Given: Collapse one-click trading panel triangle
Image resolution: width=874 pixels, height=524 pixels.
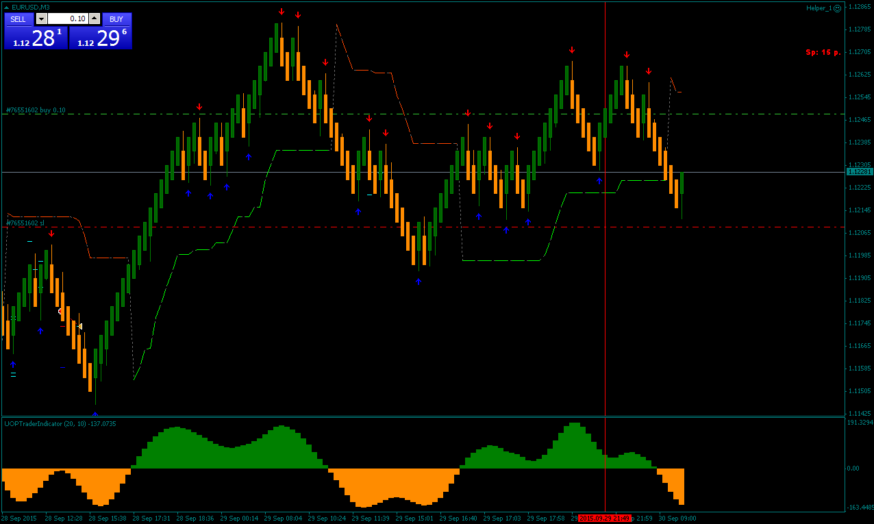Looking at the screenshot, I should tap(7, 7).
